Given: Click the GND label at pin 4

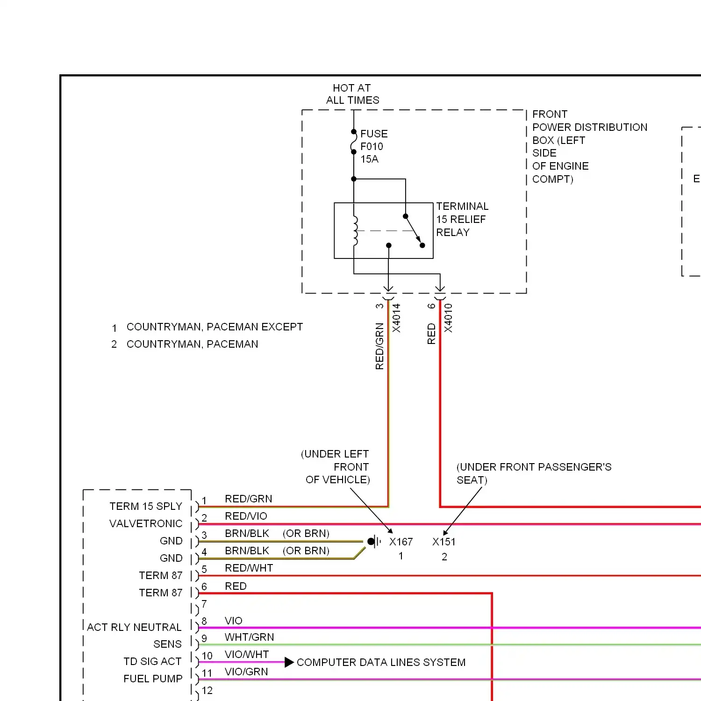Looking at the screenshot, I should click(x=171, y=558).
